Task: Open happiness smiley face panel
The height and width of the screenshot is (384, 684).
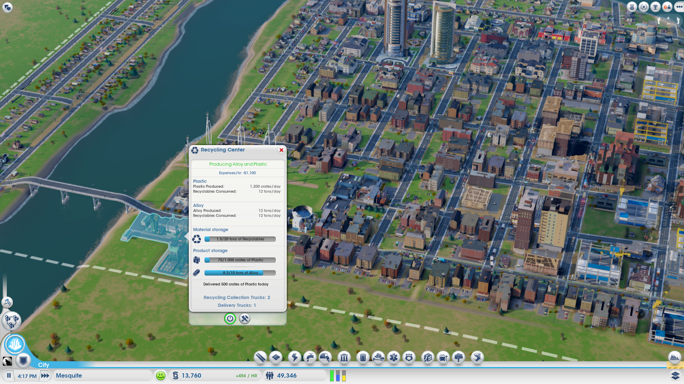Action: [161, 375]
